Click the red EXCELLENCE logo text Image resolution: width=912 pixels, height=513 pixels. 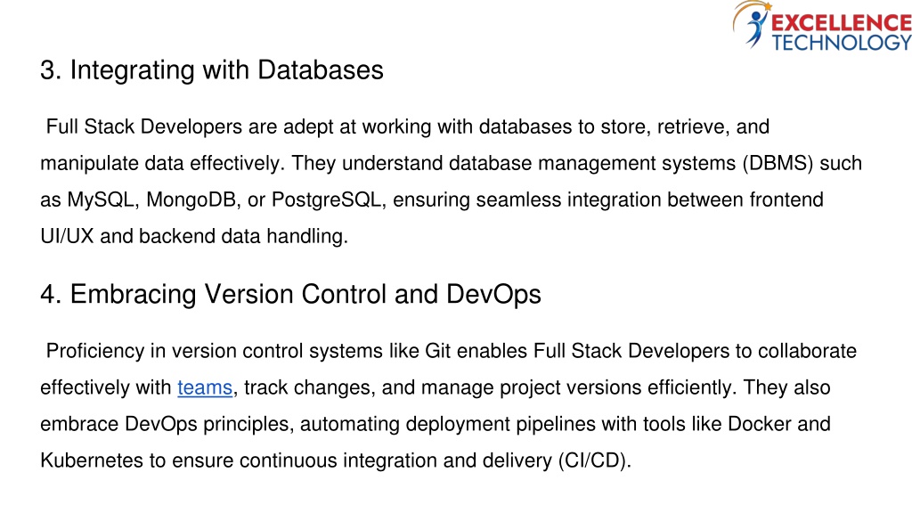841,22
